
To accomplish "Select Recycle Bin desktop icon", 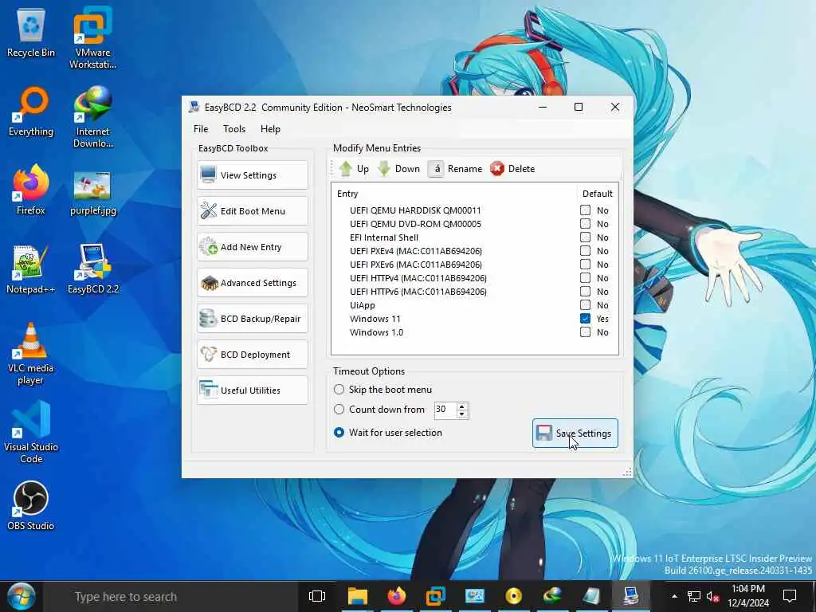I will click(31, 33).
